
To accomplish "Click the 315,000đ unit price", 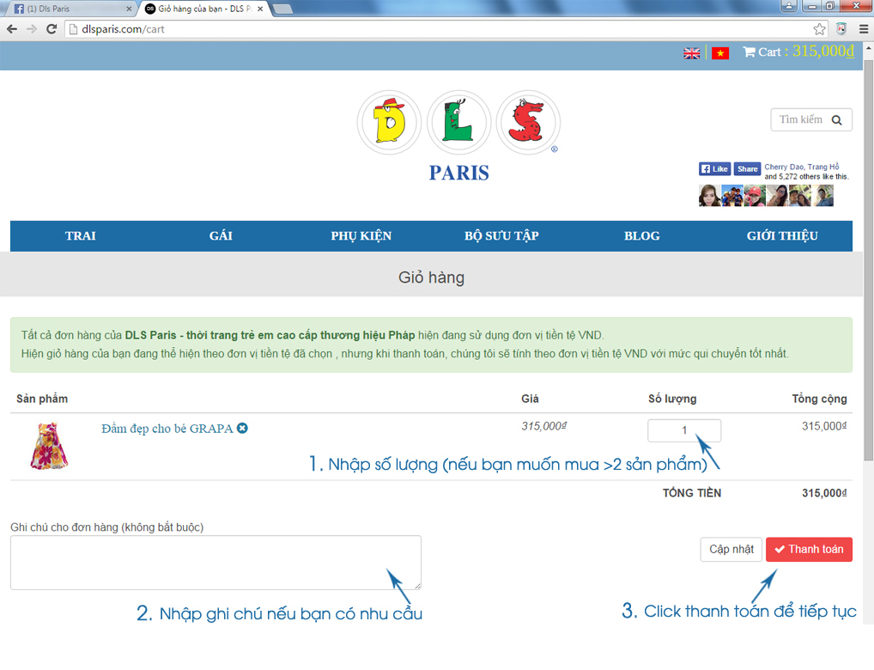I will coord(544,426).
